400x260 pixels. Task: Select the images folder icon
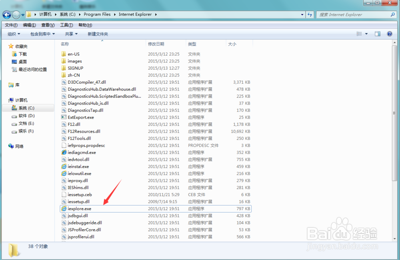tap(64, 61)
